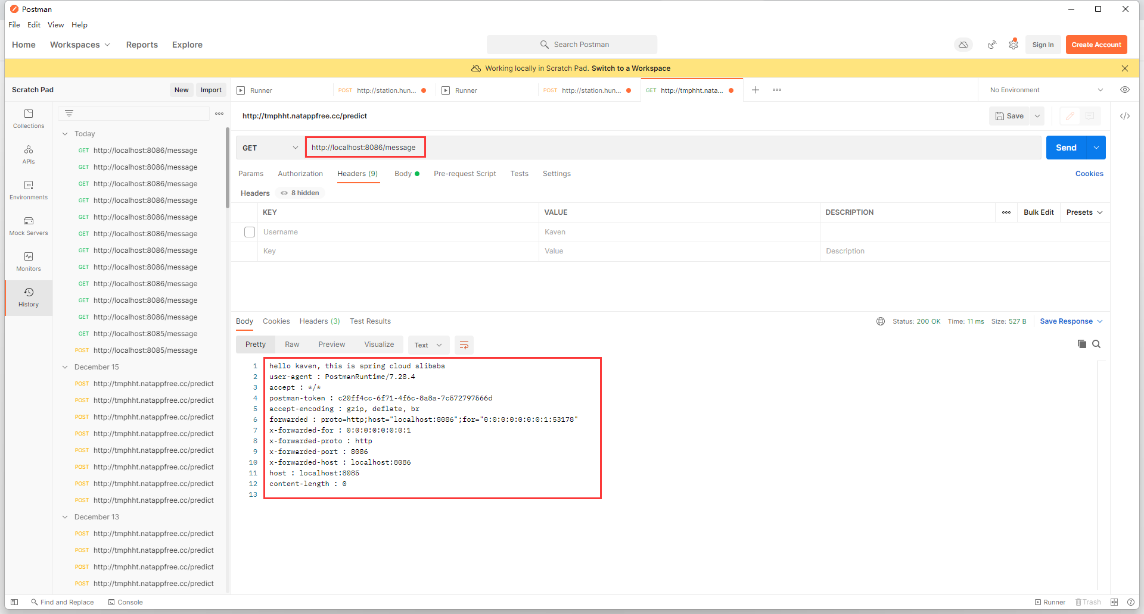Open the History sidebar section

(29, 297)
